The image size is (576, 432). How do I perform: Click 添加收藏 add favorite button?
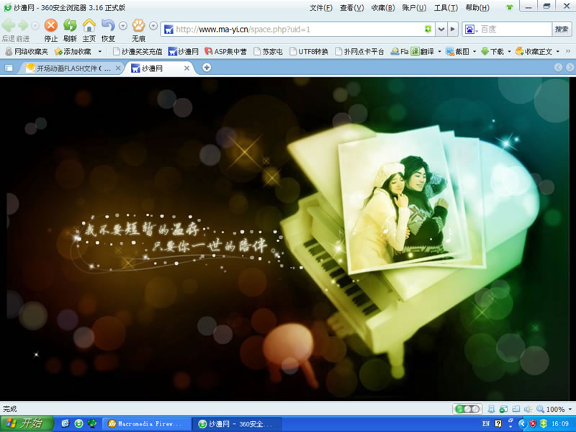pyautogui.click(x=73, y=52)
